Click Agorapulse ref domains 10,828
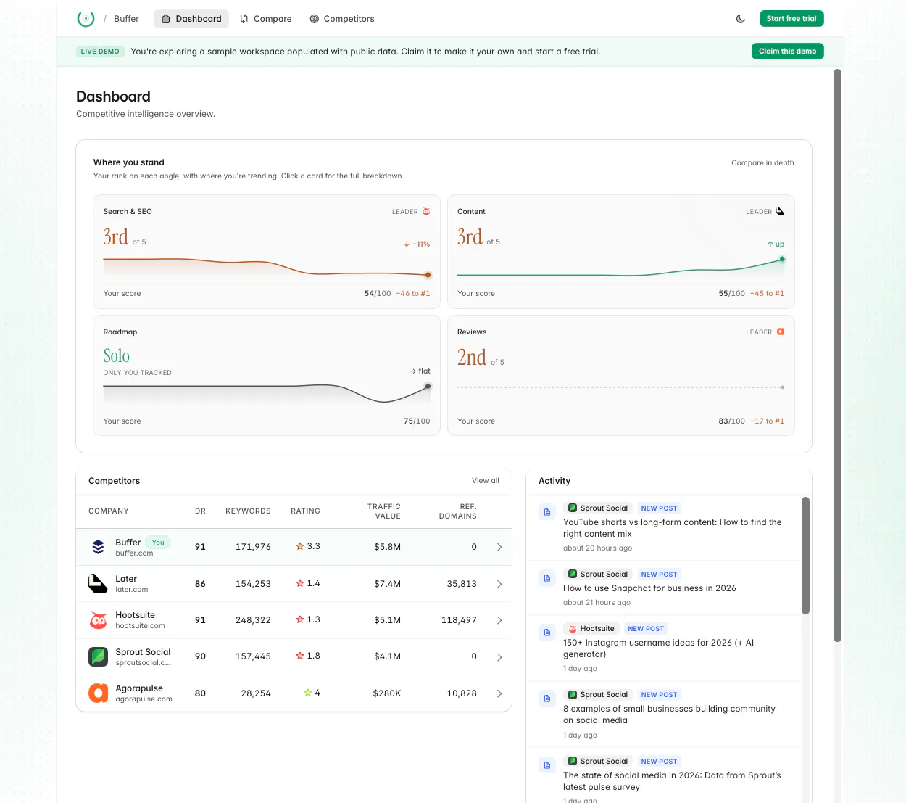 pos(462,693)
